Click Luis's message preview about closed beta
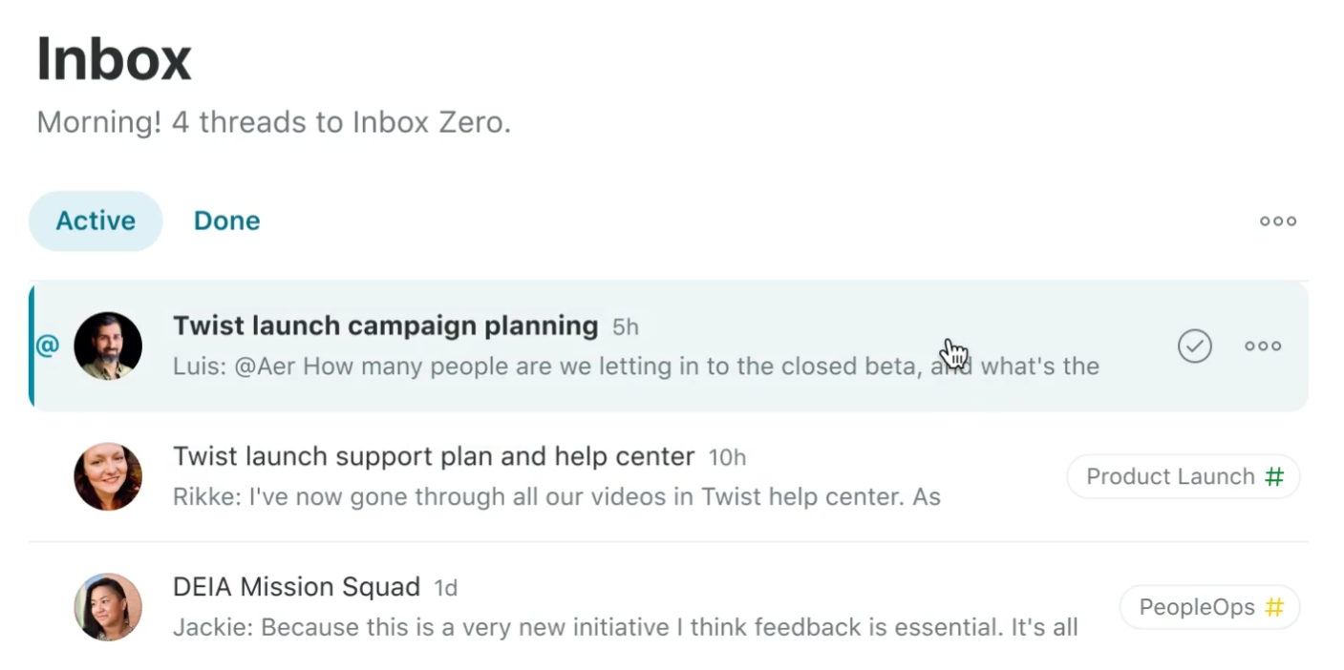The width and height of the screenshot is (1344, 670). (x=636, y=366)
